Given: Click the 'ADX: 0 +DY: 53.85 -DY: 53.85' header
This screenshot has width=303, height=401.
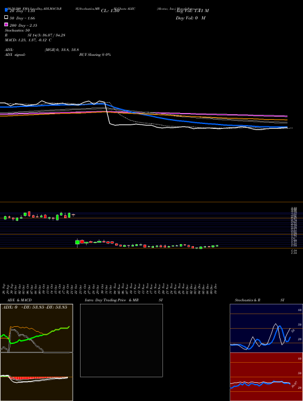Looking at the screenshot, I should tap(35, 307).
